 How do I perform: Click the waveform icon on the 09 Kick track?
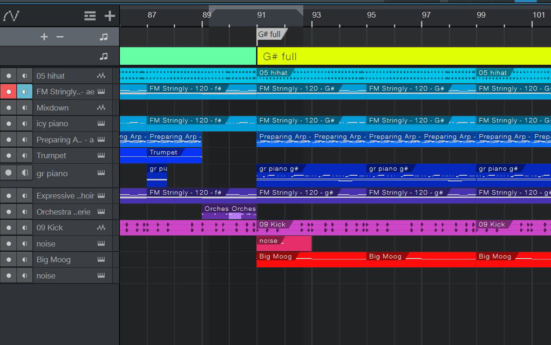(x=101, y=228)
